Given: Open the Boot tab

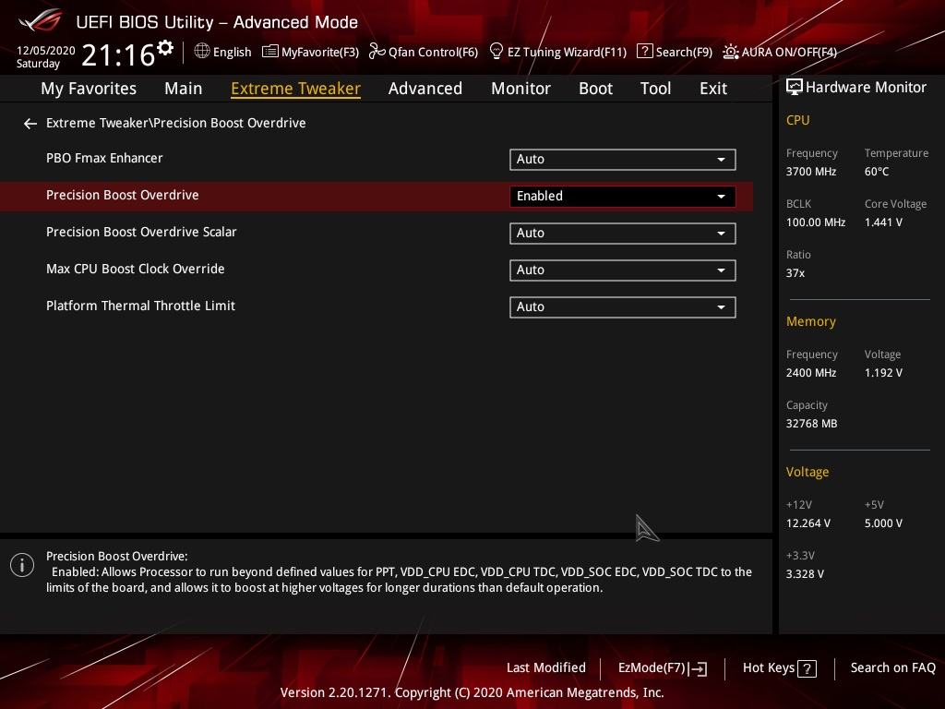Looking at the screenshot, I should tap(595, 89).
